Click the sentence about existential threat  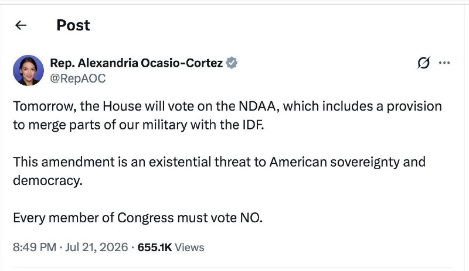click(219, 171)
